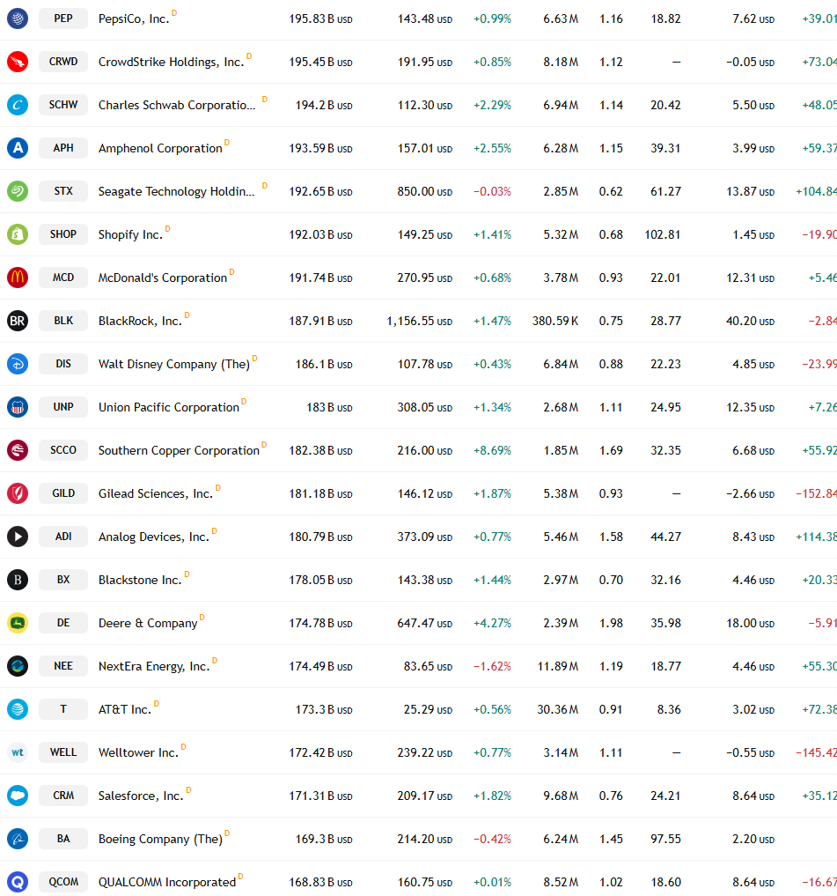Open the BlackRock, Inc. link
Screen dimensions: 837x896
[141, 322]
